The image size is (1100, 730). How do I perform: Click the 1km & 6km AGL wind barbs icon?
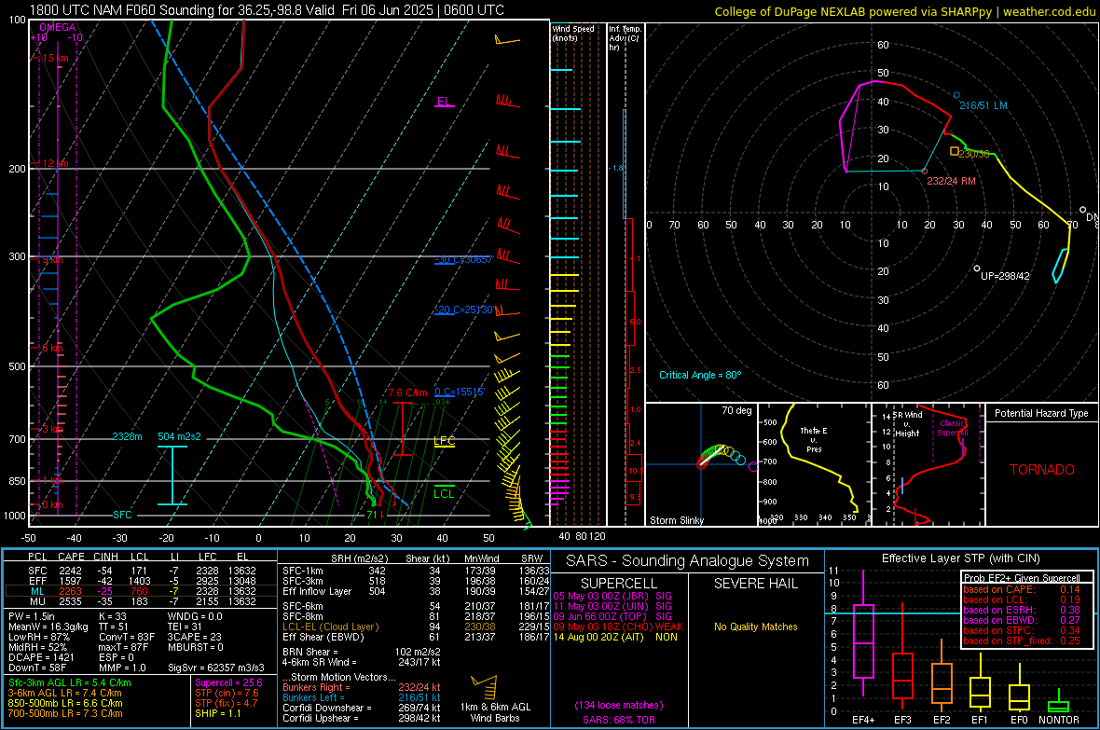(484, 687)
